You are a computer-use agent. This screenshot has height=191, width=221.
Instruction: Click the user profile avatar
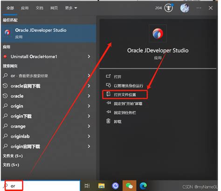(185, 8)
